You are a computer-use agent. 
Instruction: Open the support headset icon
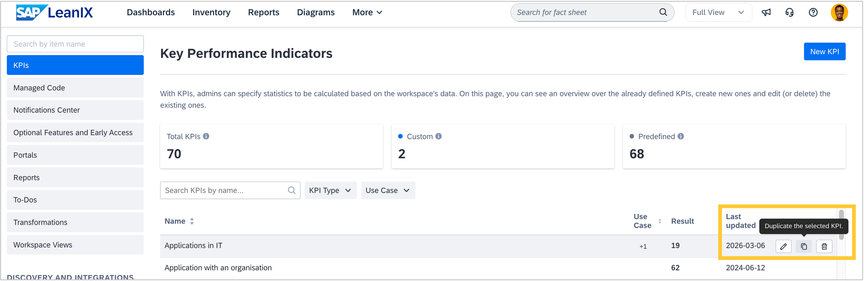790,12
